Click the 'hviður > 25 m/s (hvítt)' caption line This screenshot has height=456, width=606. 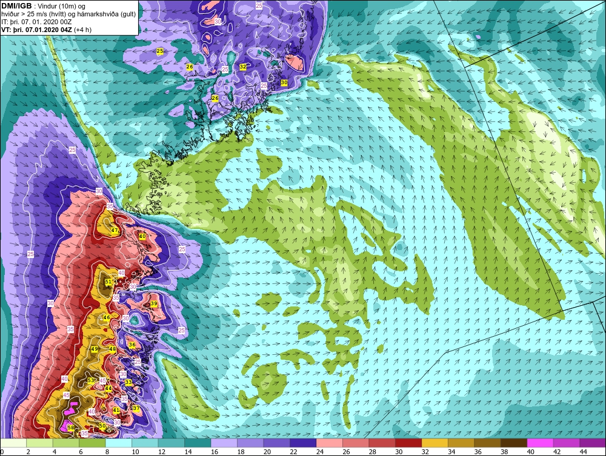pos(68,15)
